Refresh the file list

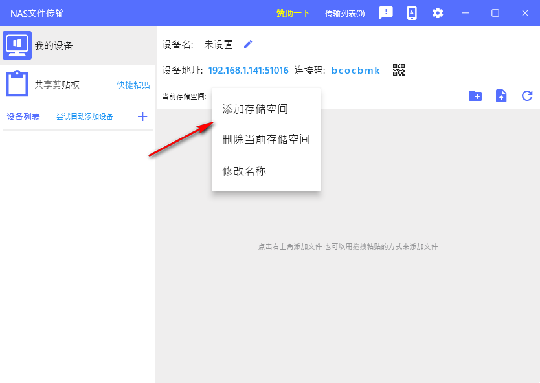point(527,96)
